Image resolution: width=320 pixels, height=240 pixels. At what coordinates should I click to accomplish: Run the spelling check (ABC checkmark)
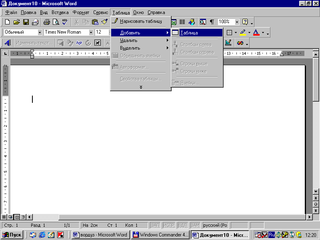click(65, 22)
